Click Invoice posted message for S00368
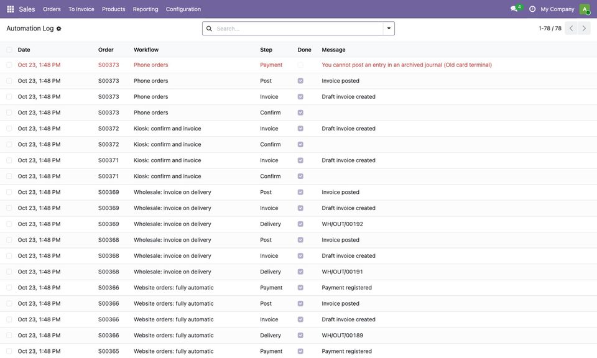The image size is (597, 358). point(340,240)
